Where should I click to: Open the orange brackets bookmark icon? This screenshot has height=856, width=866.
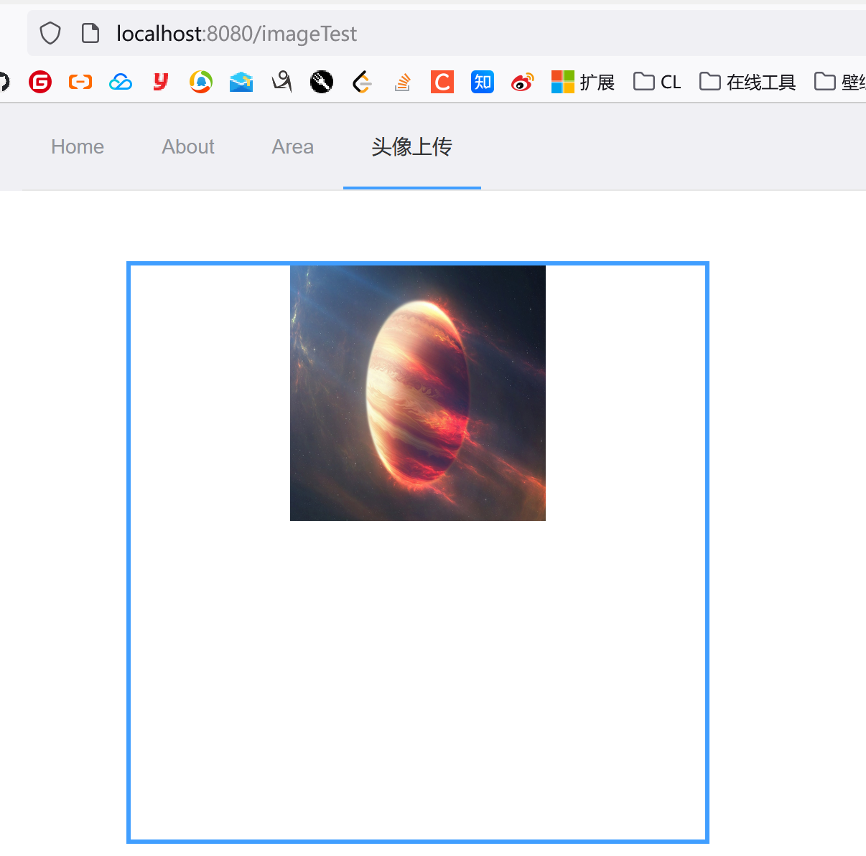click(x=80, y=82)
